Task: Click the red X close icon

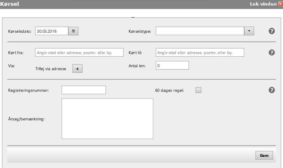Action: click(x=280, y=4)
